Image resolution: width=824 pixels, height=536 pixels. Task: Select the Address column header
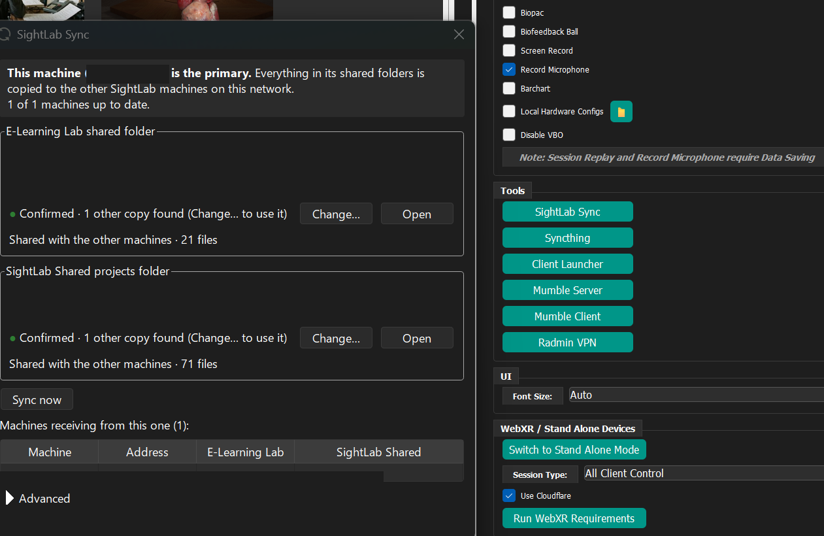(147, 452)
